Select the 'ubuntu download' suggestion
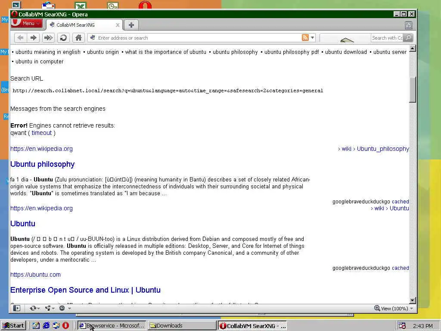 pyautogui.click(x=346, y=52)
